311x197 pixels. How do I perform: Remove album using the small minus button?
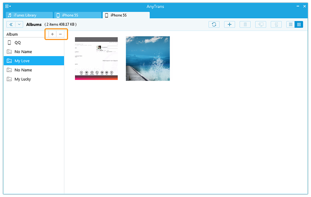point(61,34)
